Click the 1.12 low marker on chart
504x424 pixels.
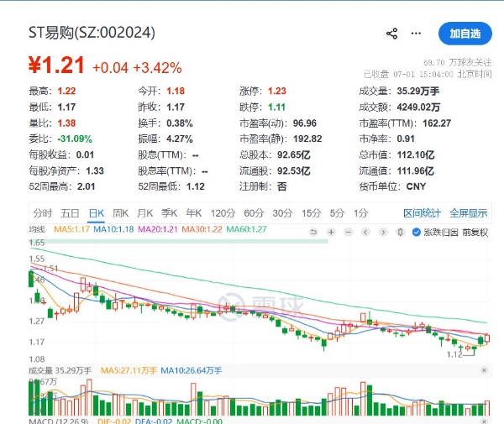click(x=454, y=354)
